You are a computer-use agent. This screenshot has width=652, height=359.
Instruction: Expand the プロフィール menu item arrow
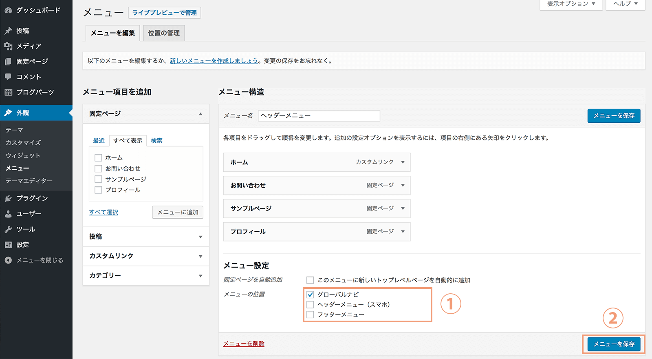click(403, 232)
